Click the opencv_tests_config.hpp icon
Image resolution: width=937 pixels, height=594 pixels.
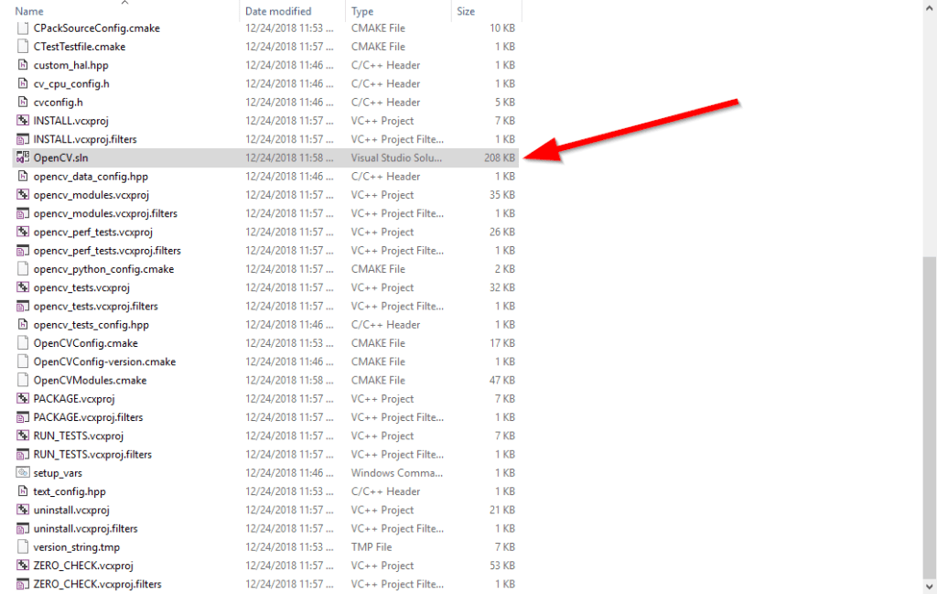23,325
